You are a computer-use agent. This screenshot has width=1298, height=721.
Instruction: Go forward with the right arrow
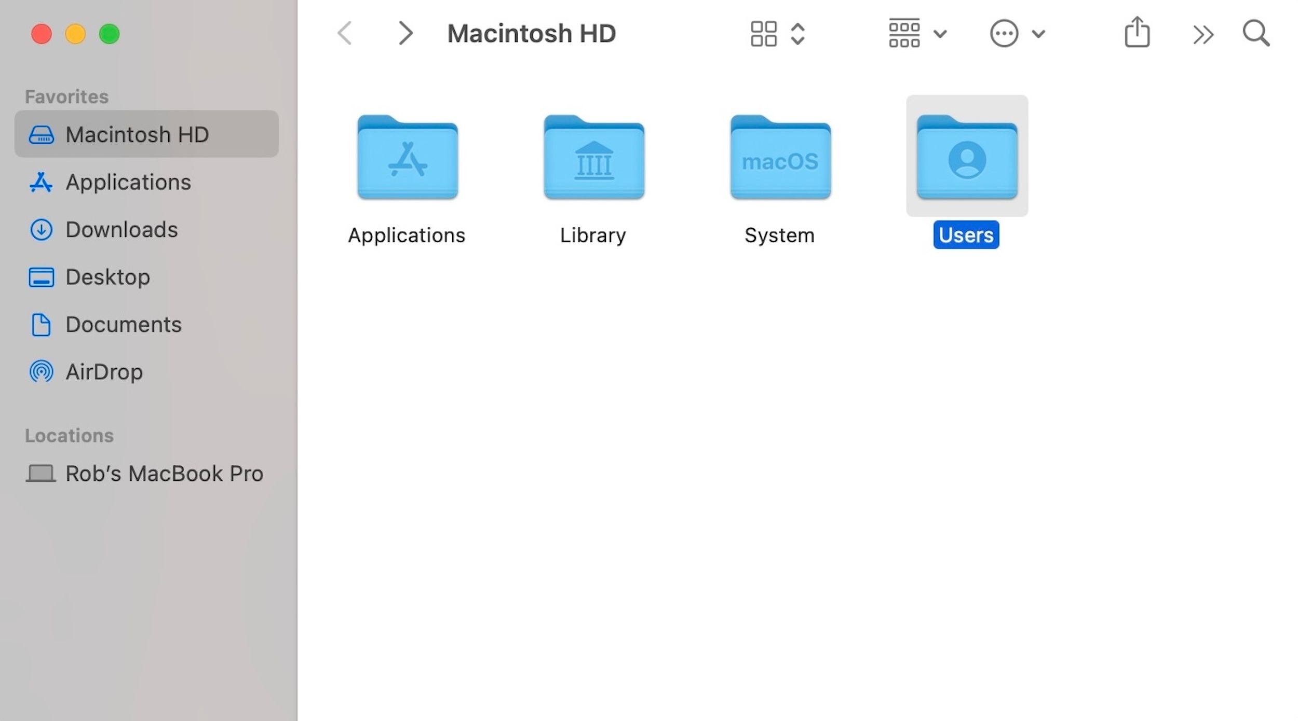(405, 34)
